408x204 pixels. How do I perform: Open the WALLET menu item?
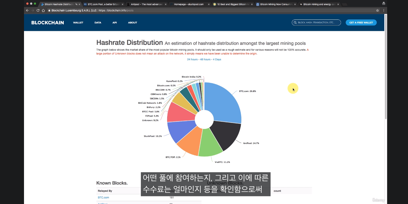[x=78, y=23]
